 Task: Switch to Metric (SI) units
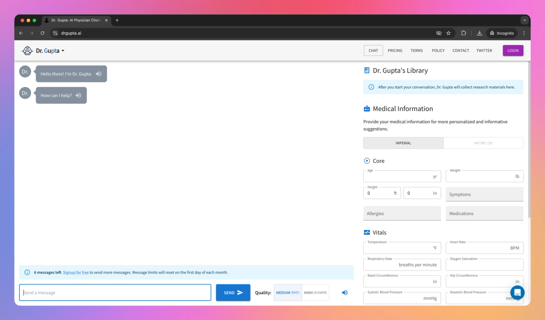[483, 143]
